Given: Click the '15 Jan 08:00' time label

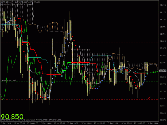Looking at the screenshot, I should pyautogui.click(x=33, y=123).
